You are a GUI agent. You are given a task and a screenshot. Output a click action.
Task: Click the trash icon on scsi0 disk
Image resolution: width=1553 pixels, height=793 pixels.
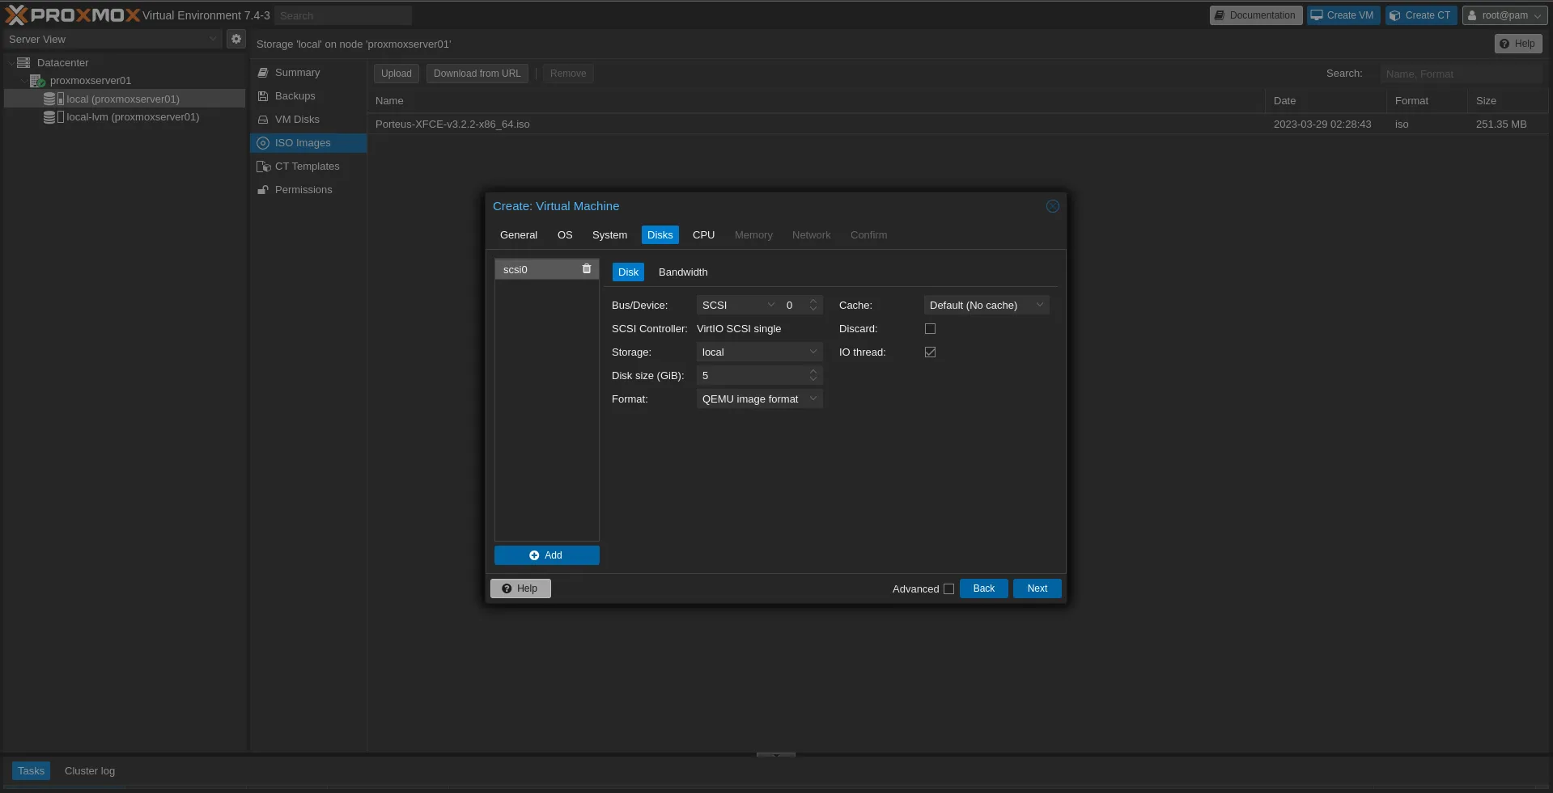coord(587,269)
